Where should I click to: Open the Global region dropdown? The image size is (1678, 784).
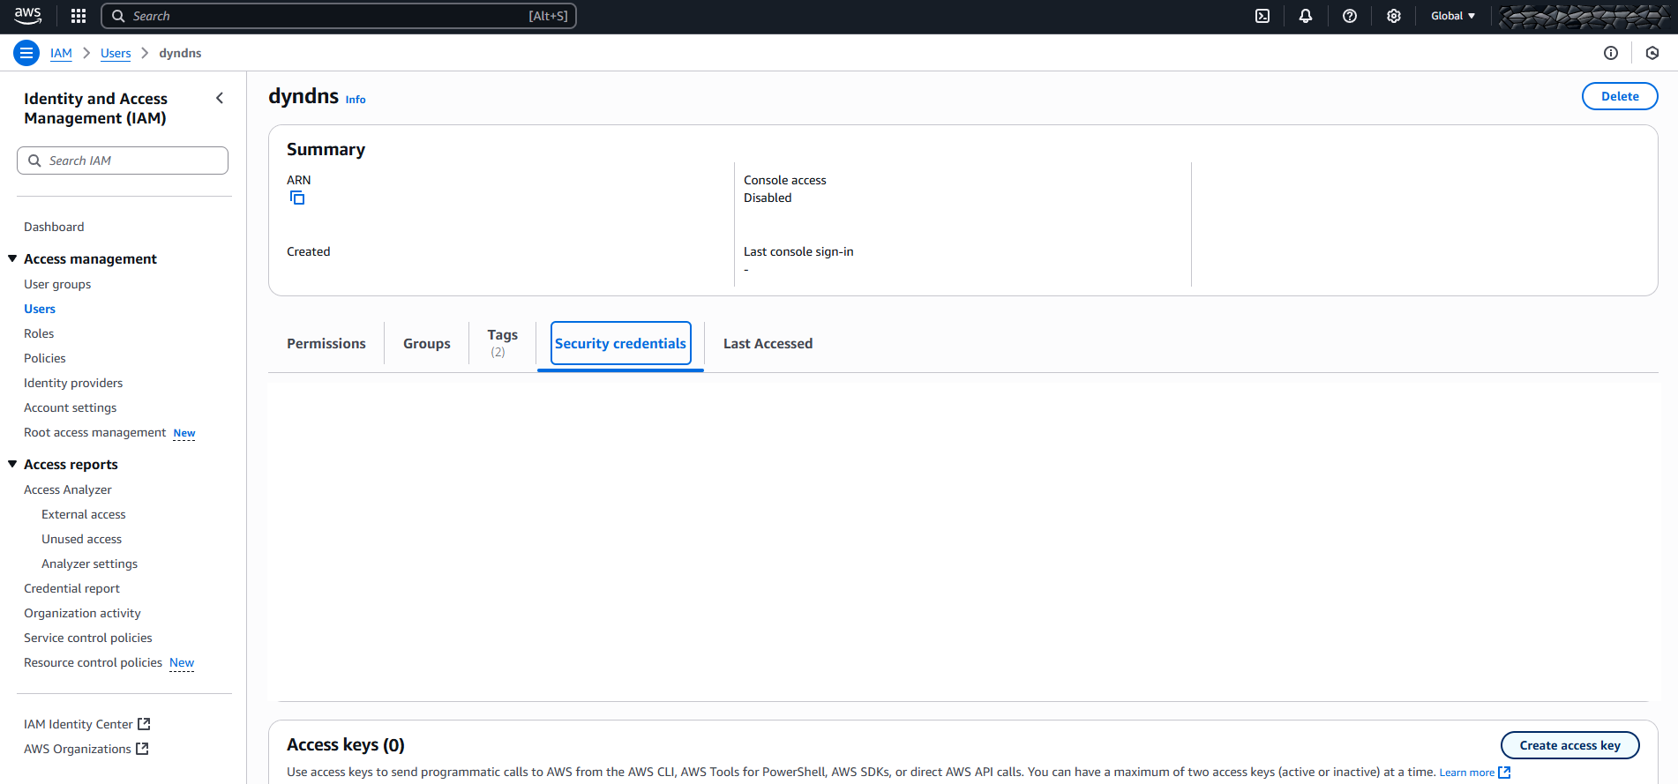[x=1453, y=16]
